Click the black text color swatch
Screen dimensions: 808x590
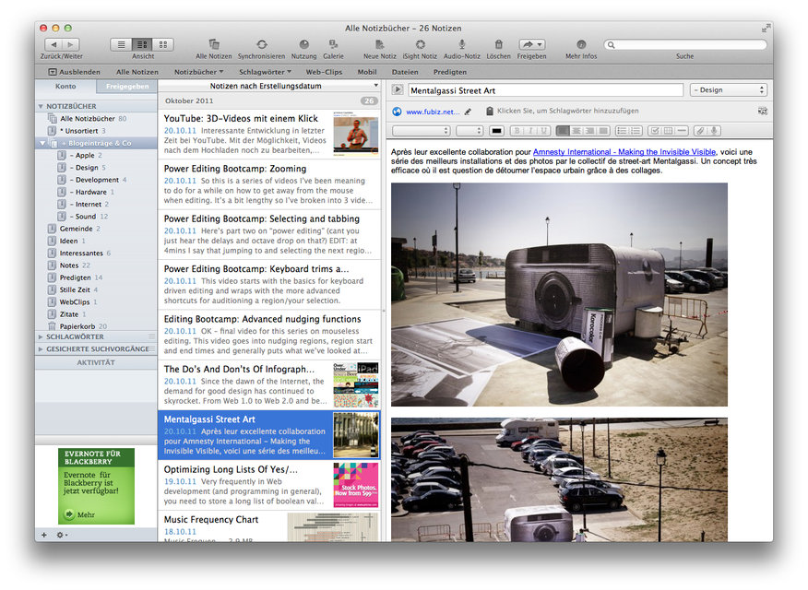496,131
